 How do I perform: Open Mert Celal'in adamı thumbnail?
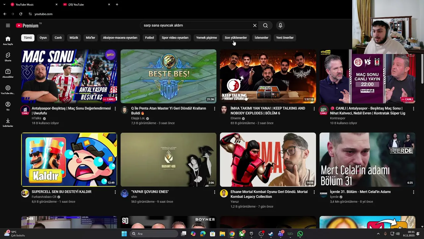[367, 160]
